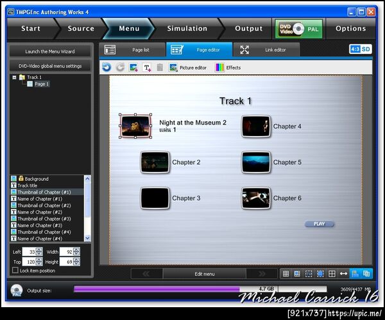This screenshot has width=385, height=320.
Task: Click the Link editor expand arrows icon
Action: pyautogui.click(x=244, y=50)
